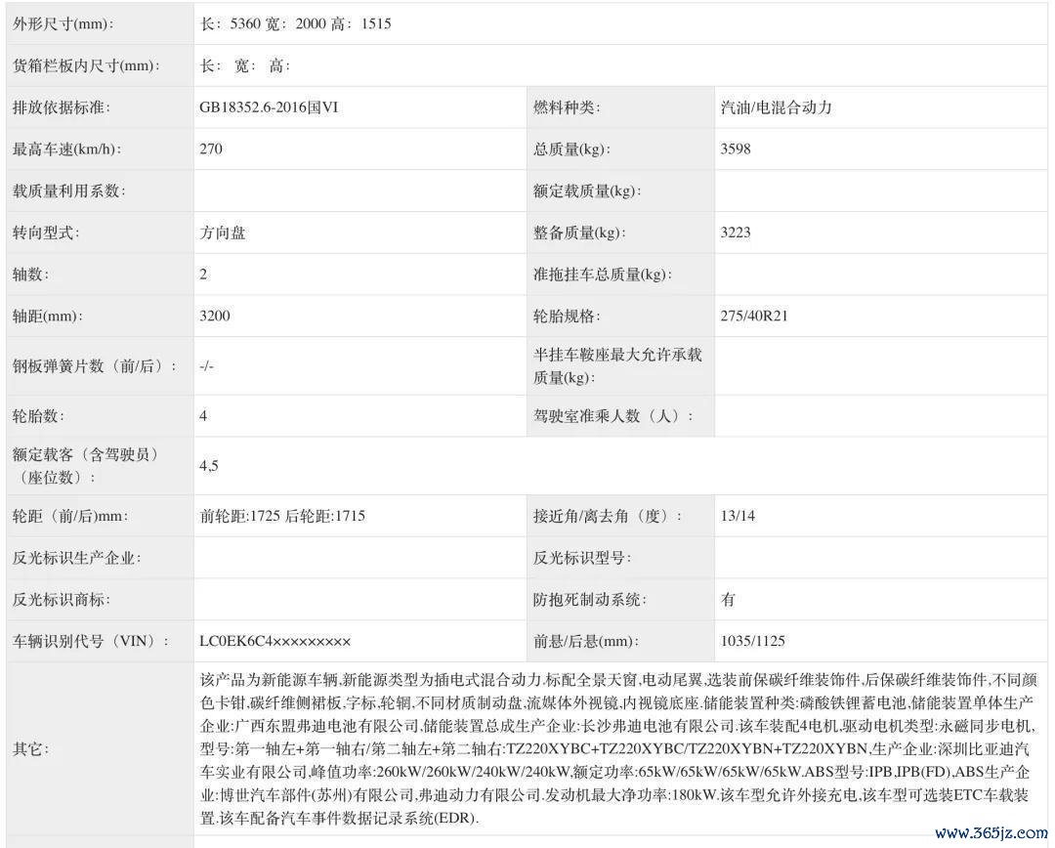
Task: Click the 额定载客 seat count value 4,5
Action: tap(209, 465)
